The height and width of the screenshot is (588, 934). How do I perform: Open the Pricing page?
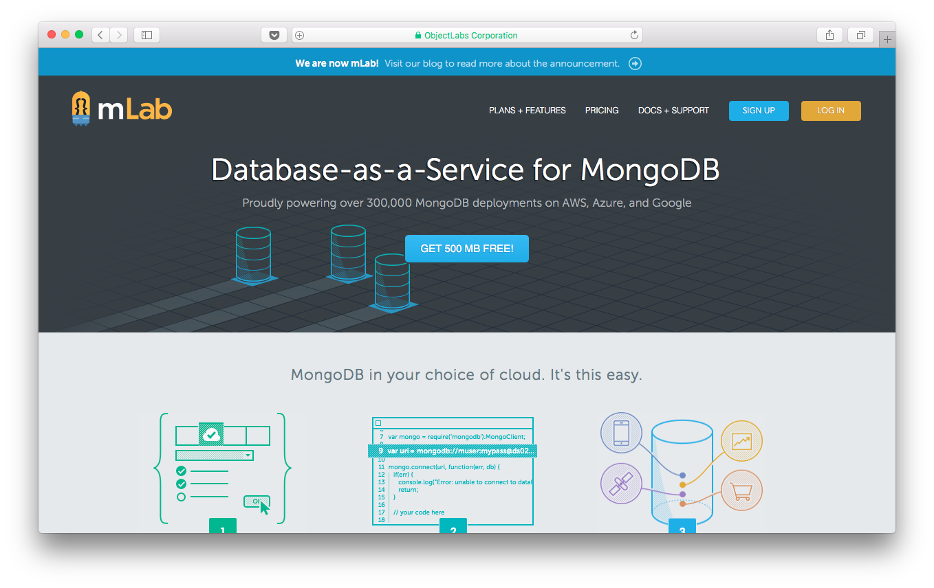click(x=602, y=111)
